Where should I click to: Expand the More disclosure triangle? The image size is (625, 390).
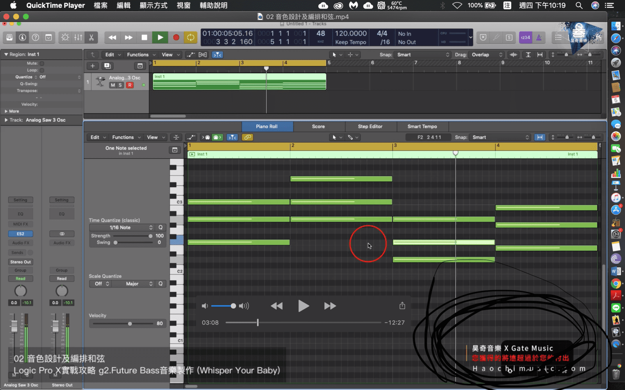(x=6, y=111)
